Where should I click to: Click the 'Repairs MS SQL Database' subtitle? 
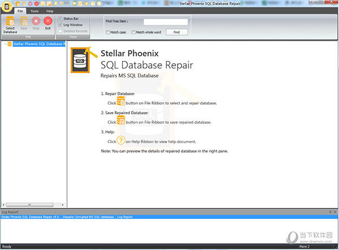[x=129, y=76]
